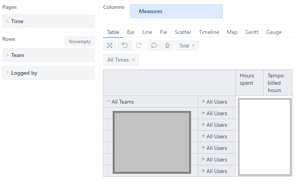
Task: Open the All Times page selector
Action: 121,60
